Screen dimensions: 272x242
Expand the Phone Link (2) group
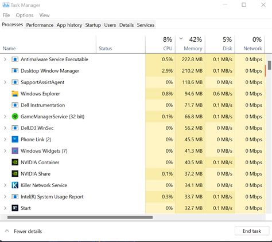click(5, 140)
